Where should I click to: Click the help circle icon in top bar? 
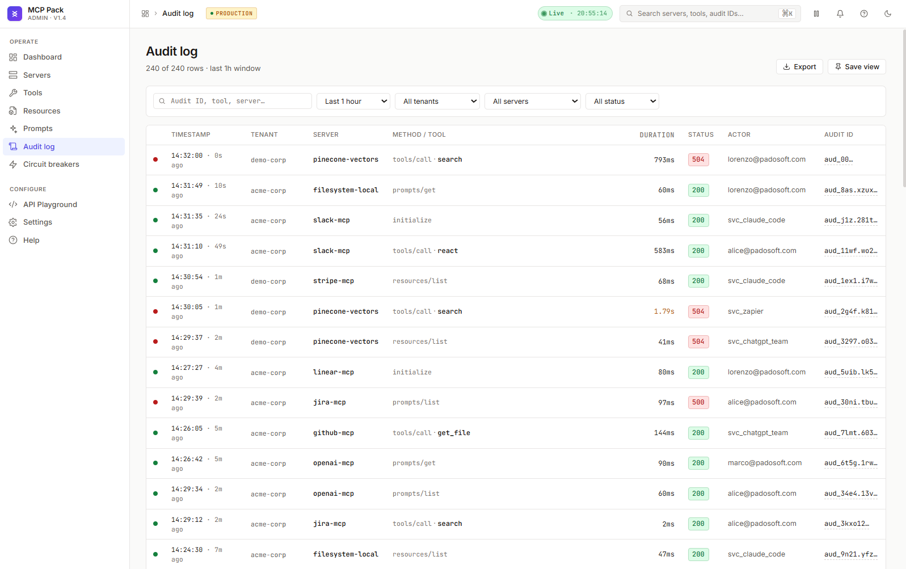[x=864, y=14]
